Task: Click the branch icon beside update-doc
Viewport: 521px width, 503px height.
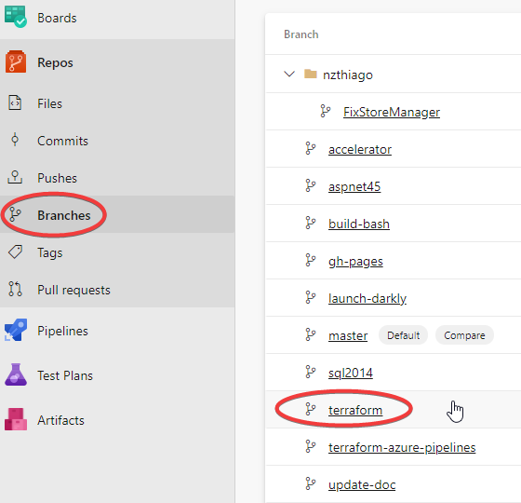Action: coord(311,483)
